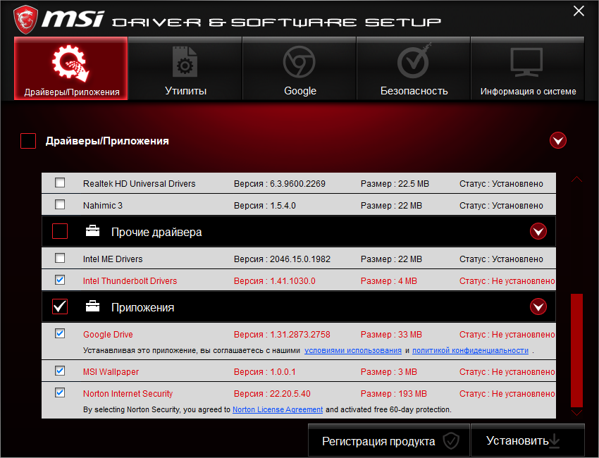The image size is (599, 458).
Task: Click Регистрация продукта button
Action: click(389, 440)
